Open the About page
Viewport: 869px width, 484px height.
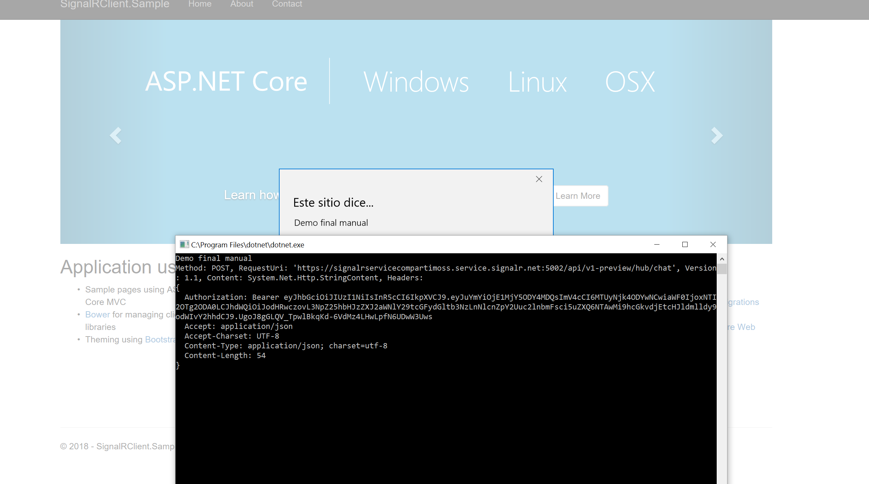point(242,4)
